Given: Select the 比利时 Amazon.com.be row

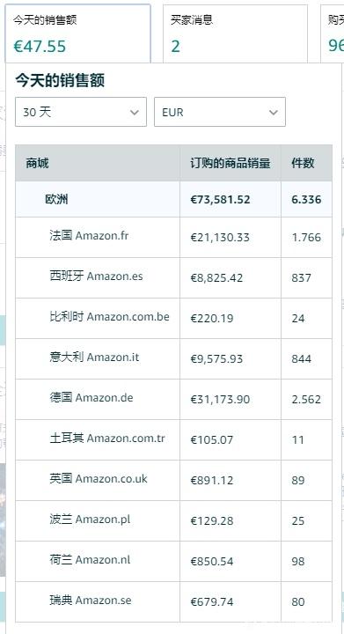Looking at the screenshot, I should pos(173,318).
